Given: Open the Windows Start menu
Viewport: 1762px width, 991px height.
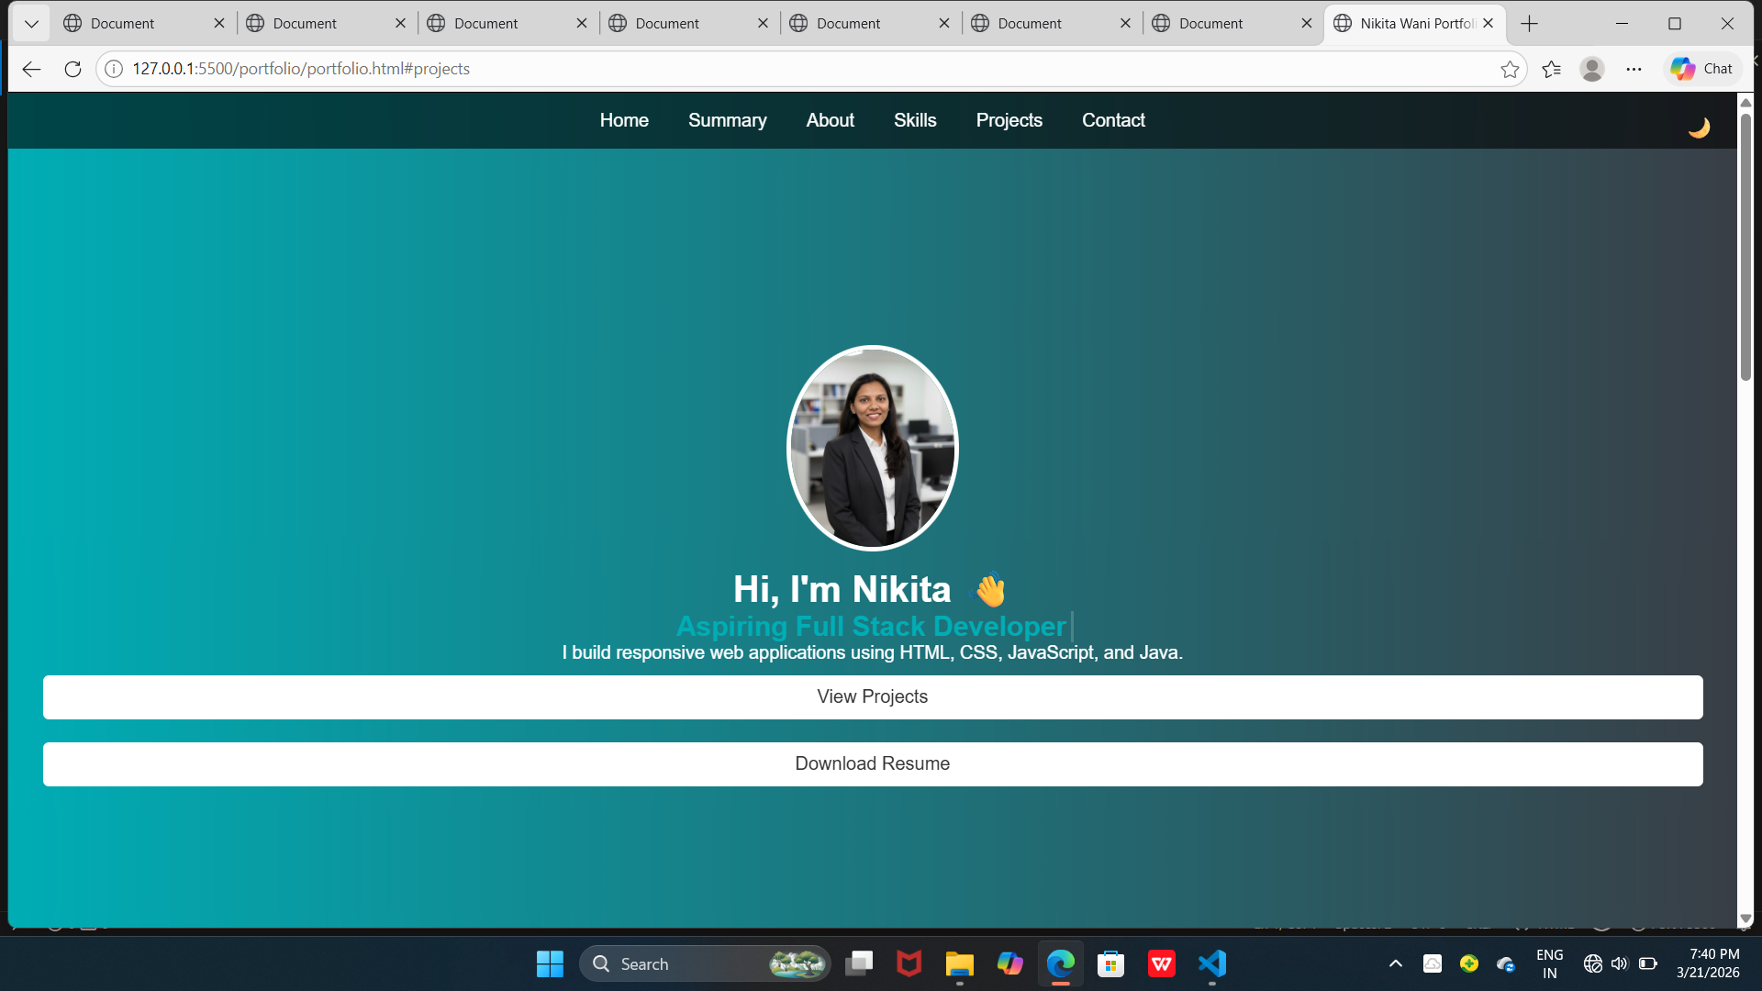Looking at the screenshot, I should point(550,963).
